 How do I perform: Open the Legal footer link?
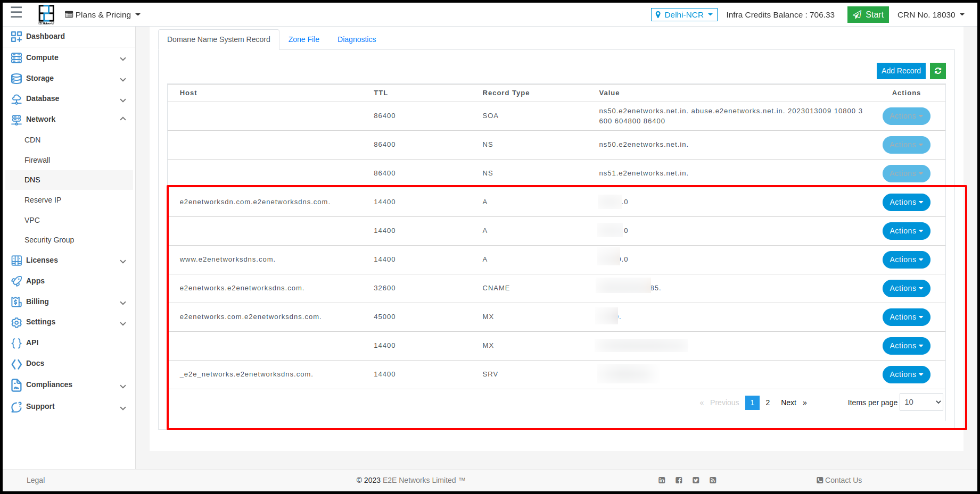pos(36,480)
